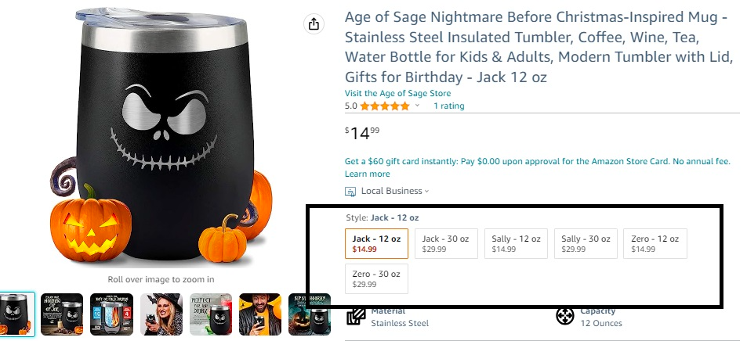Expand the Local Business dropdown
Screen dimensions: 747x341
point(427,192)
